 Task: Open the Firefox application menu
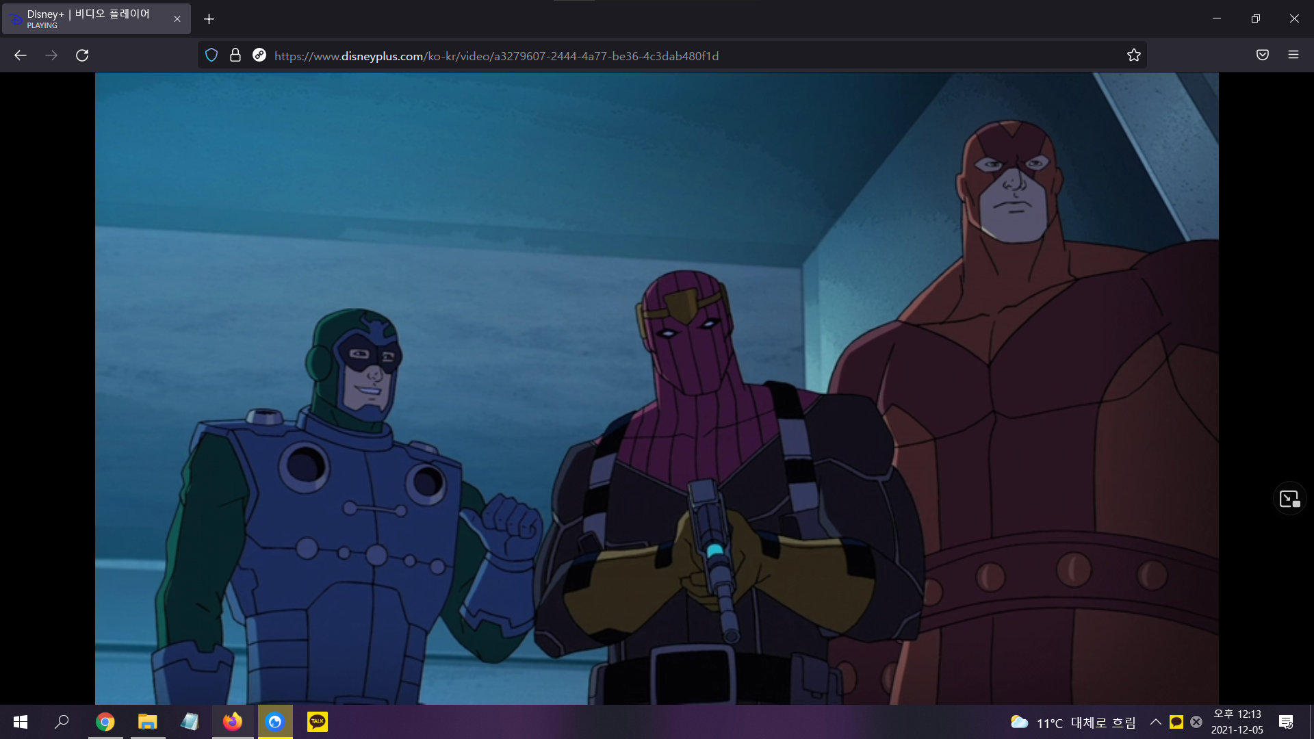(x=1293, y=55)
